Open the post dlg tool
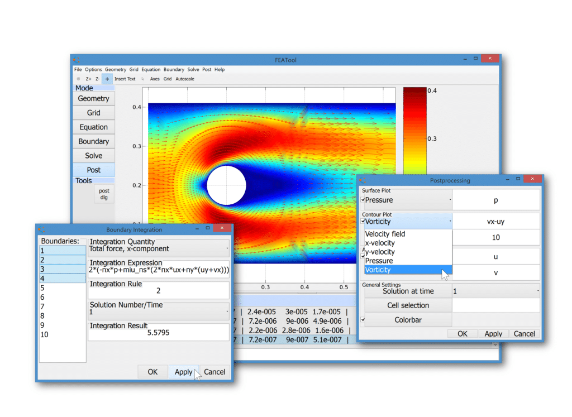This screenshot has width=572, height=417. pyautogui.click(x=104, y=194)
